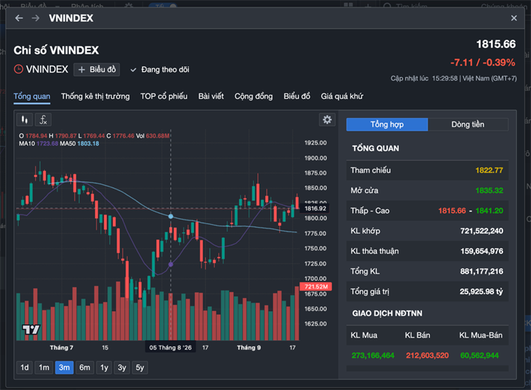Click the Chỉ số VNINDEX heading
This screenshot has width=531, height=390.
click(56, 50)
